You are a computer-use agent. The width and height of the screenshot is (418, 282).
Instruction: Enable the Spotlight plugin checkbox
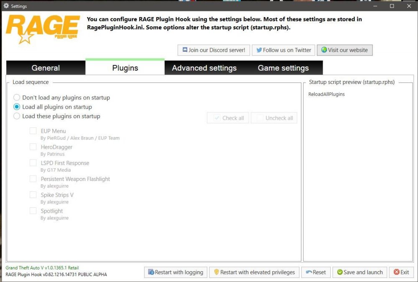click(x=33, y=211)
